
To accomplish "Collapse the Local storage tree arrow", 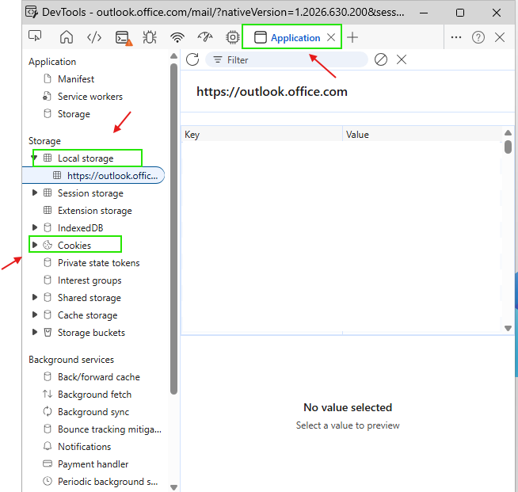I will pos(35,158).
